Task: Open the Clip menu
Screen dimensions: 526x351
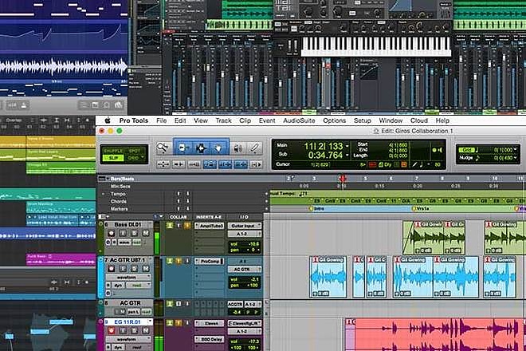Action: click(245, 120)
